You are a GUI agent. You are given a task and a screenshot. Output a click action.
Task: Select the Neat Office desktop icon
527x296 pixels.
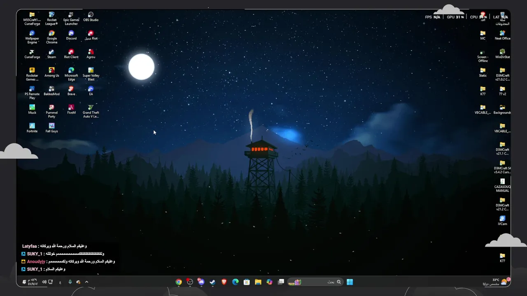(x=502, y=35)
